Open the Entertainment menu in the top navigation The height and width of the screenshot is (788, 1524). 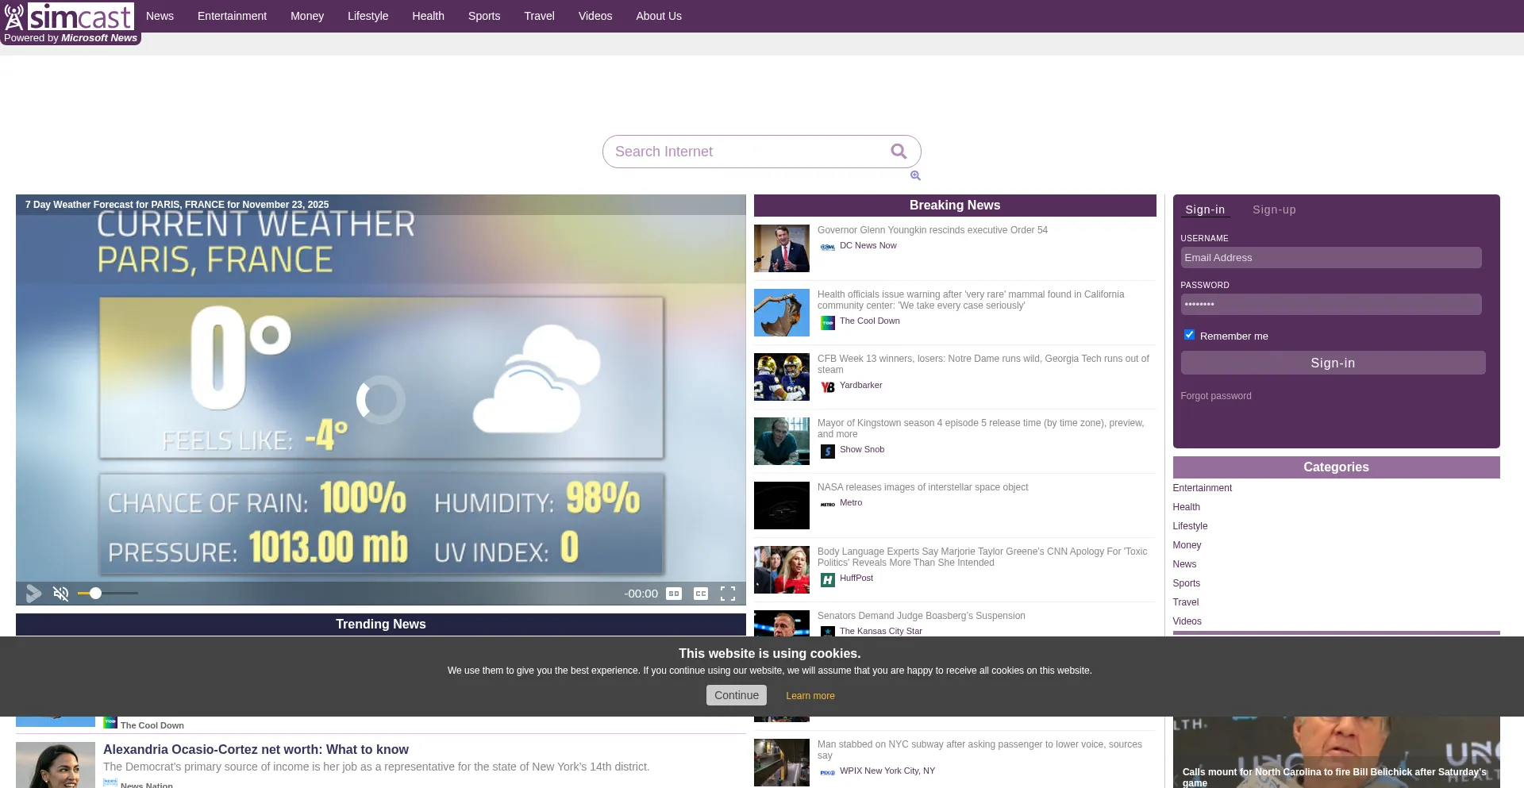(232, 16)
